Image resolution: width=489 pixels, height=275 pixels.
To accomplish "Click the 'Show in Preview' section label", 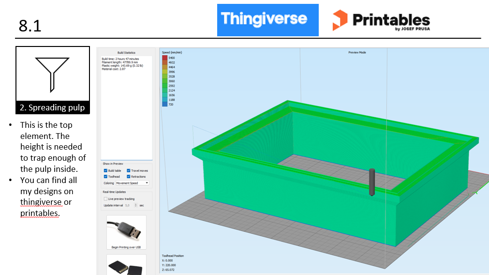I will (x=113, y=164).
